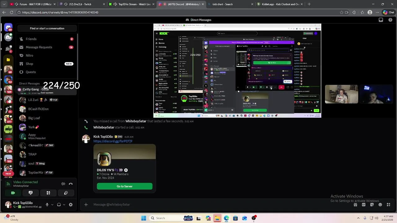Open Message Requests
The image size is (397, 223).
(47, 47)
